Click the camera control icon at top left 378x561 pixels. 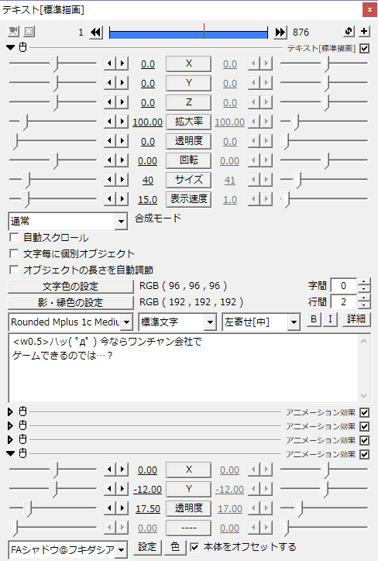click(13, 32)
